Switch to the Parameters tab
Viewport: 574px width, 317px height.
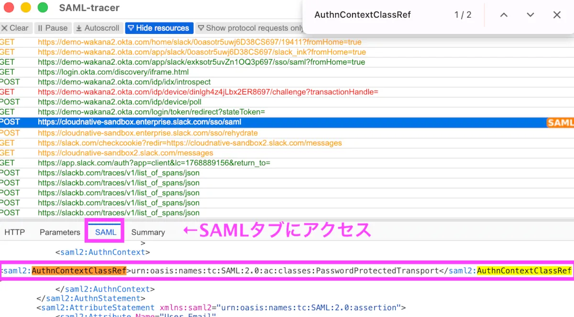pos(60,232)
